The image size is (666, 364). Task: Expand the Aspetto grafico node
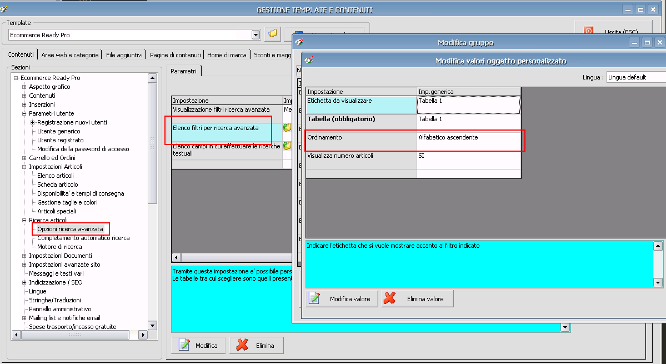[24, 87]
